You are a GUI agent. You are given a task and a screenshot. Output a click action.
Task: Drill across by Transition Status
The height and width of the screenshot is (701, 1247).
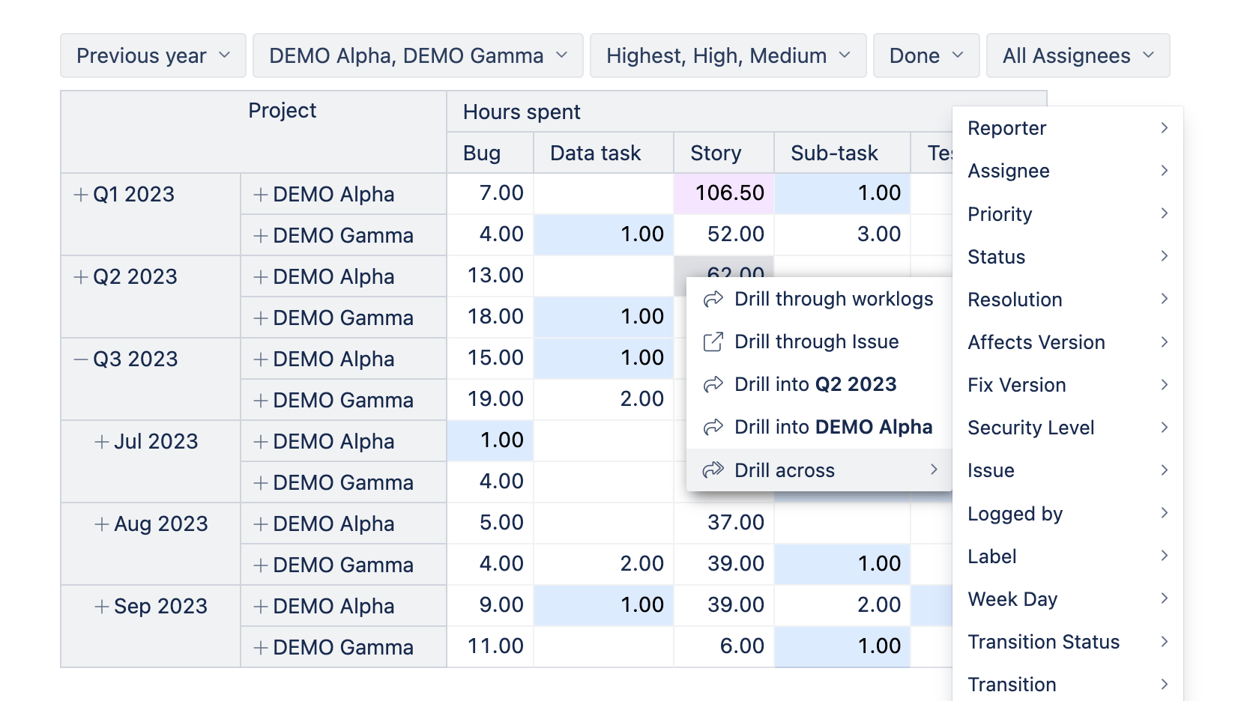click(x=1068, y=642)
